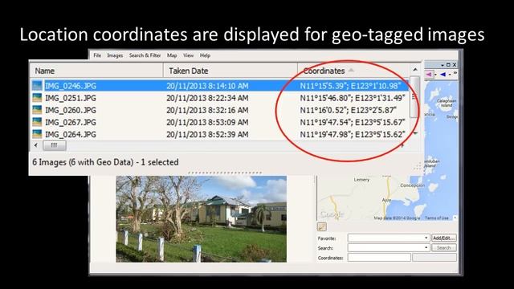Click the horizontal scroll-left arrow of file list
The width and height of the screenshot is (514, 289).
click(x=35, y=145)
